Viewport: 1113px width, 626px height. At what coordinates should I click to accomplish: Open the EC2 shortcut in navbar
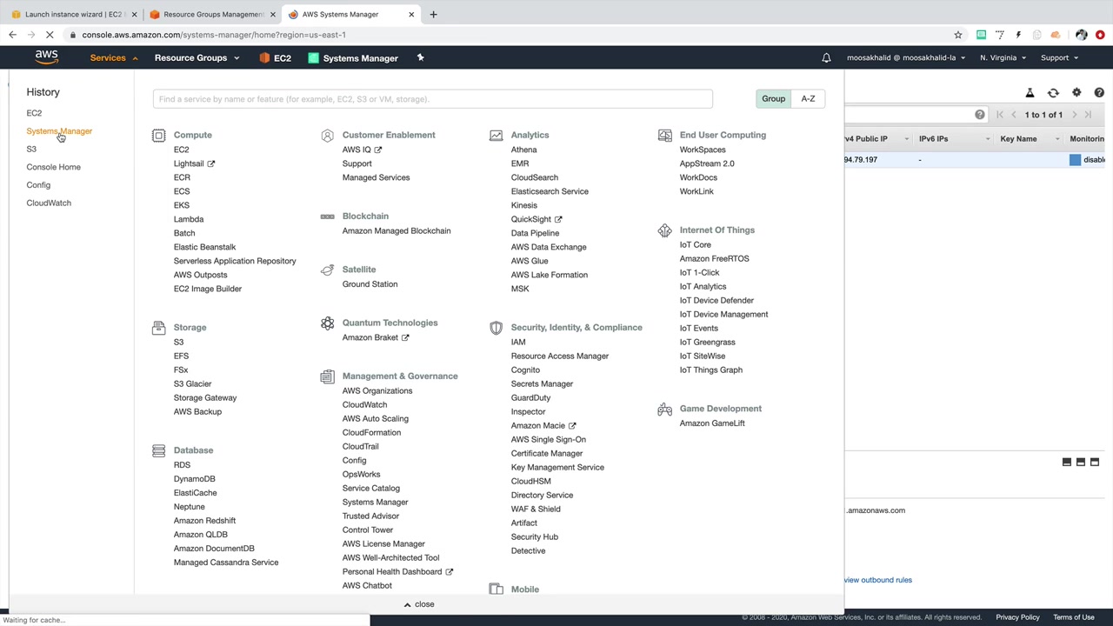pyautogui.click(x=275, y=58)
